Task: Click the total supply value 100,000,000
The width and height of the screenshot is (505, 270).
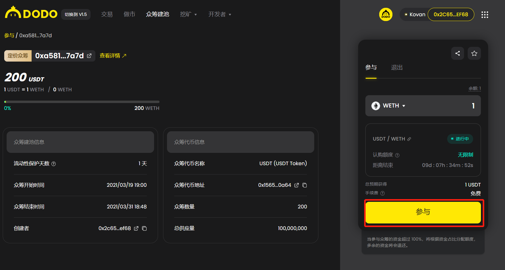Action: 293,228
